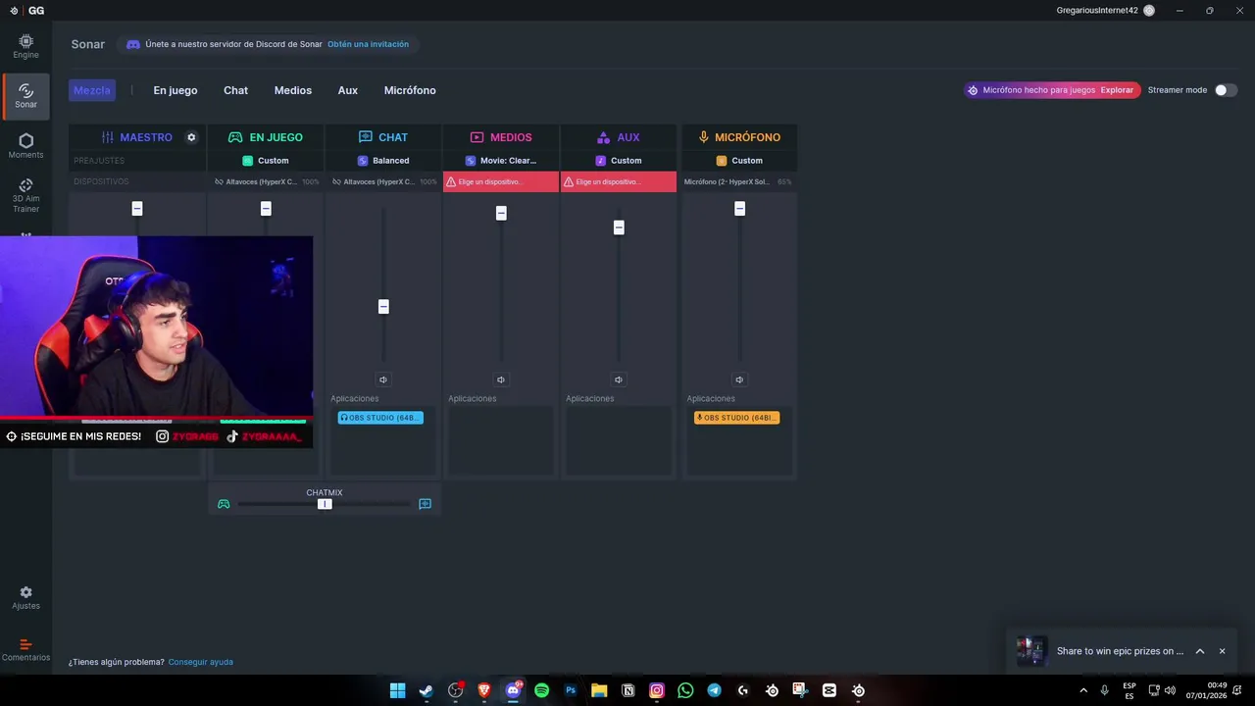Click the Obtén una invitación link
The height and width of the screenshot is (706, 1255).
click(368, 44)
